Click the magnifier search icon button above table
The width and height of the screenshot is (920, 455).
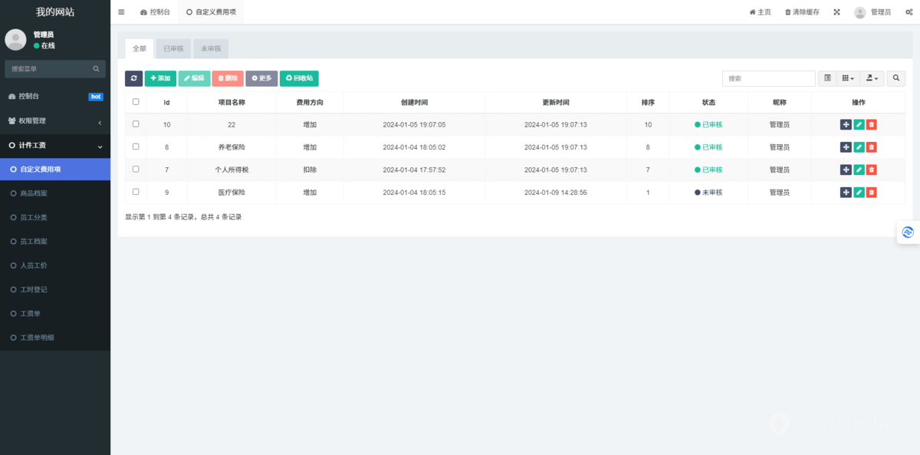895,78
